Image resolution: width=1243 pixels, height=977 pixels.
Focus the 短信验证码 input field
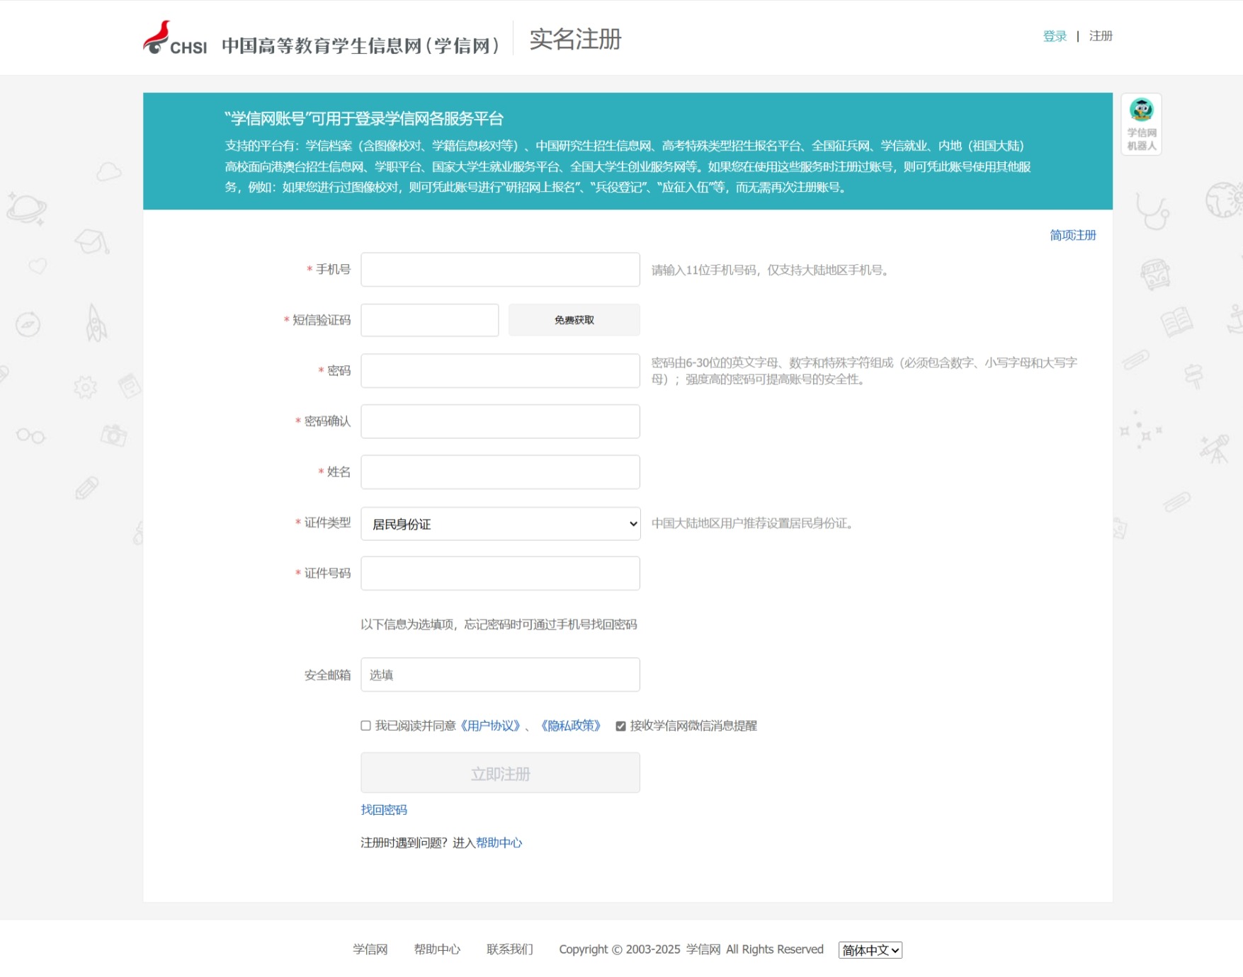[430, 320]
